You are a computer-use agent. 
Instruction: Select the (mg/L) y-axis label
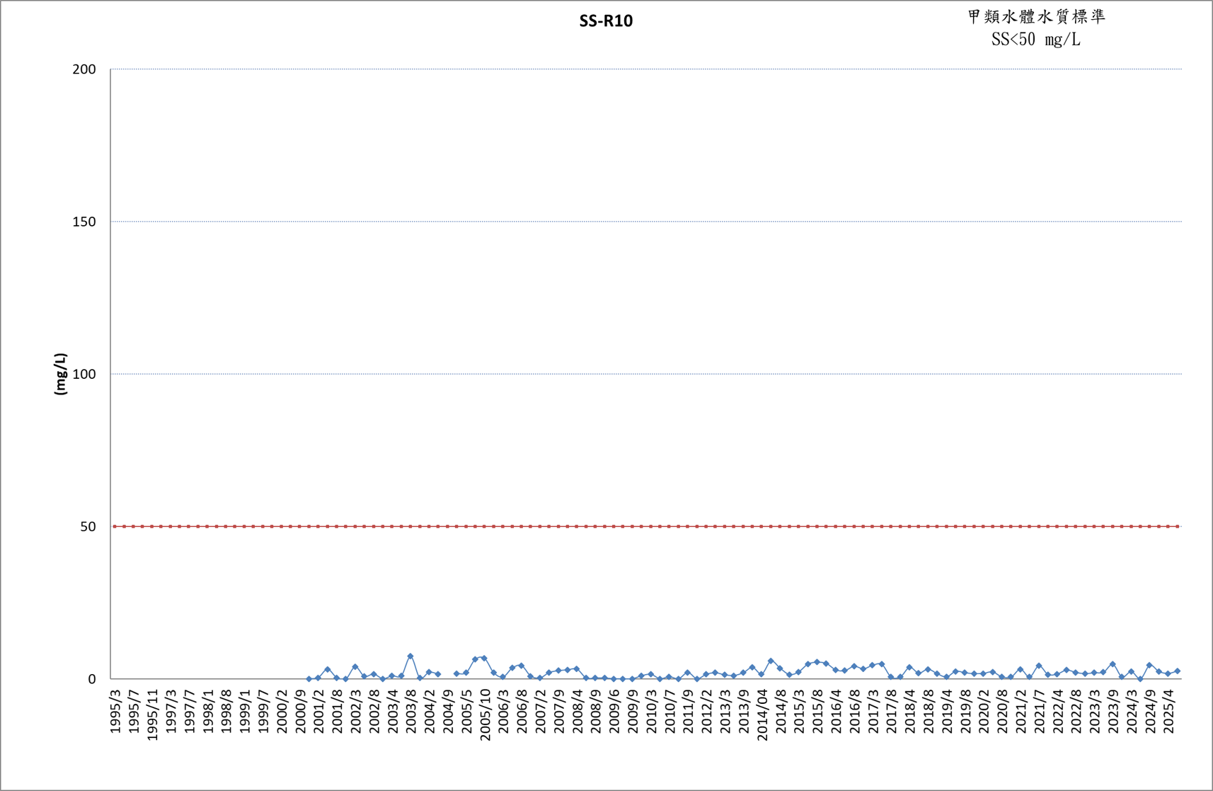[x=60, y=374]
